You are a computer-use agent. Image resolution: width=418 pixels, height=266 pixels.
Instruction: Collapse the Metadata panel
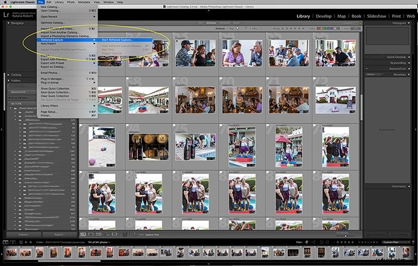409,75
